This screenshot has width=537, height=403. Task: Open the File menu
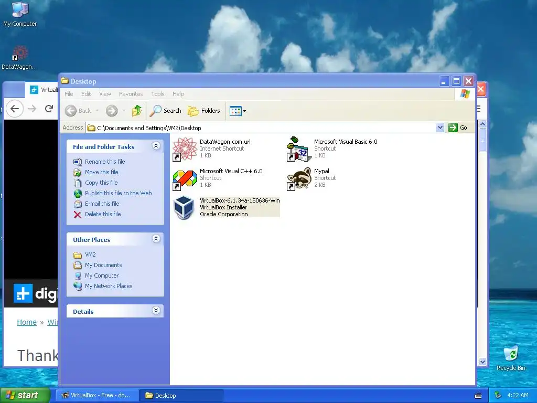pos(69,94)
